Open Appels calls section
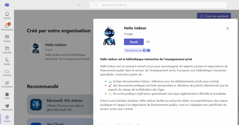This screenshot has height=125, width=239. tap(7, 61)
